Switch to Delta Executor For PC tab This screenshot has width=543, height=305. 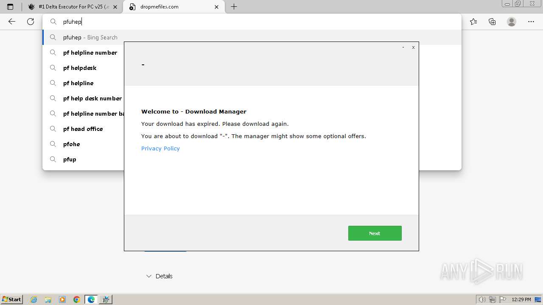[x=72, y=7]
